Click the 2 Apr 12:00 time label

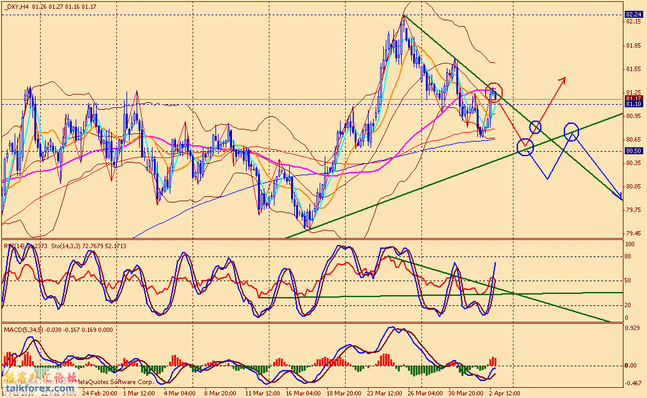pos(504,394)
